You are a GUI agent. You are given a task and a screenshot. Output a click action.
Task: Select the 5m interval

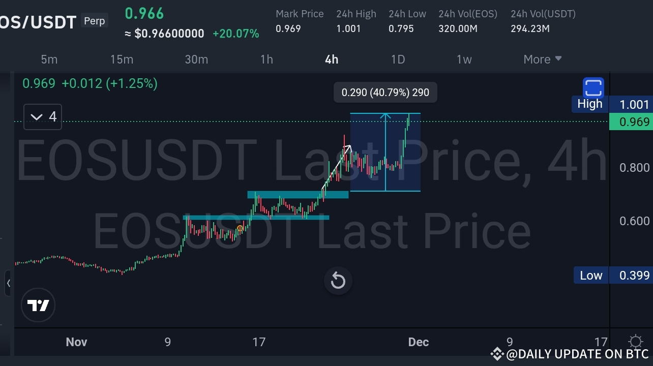coord(49,59)
